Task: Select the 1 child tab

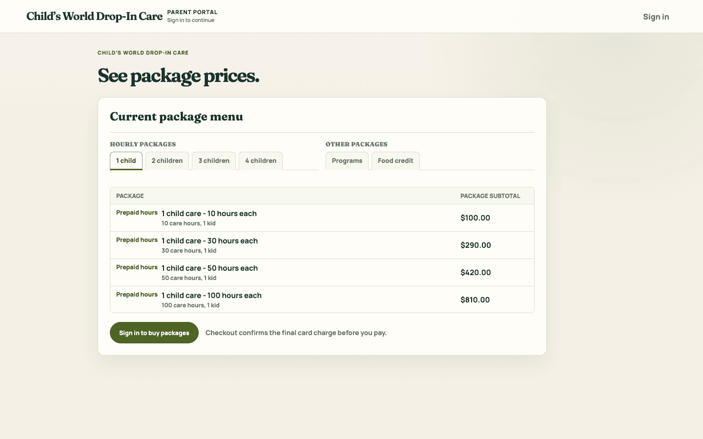Action: [x=126, y=161]
